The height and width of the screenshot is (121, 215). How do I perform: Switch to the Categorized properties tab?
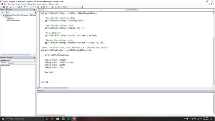click(11, 63)
